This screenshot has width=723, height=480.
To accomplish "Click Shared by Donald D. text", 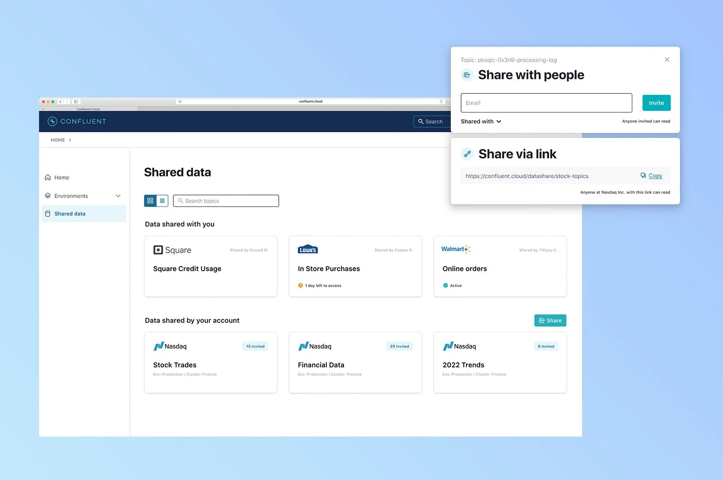I will click(249, 250).
